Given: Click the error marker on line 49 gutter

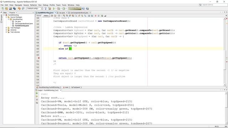Looking at the screenshot, I should pos(39,58).
